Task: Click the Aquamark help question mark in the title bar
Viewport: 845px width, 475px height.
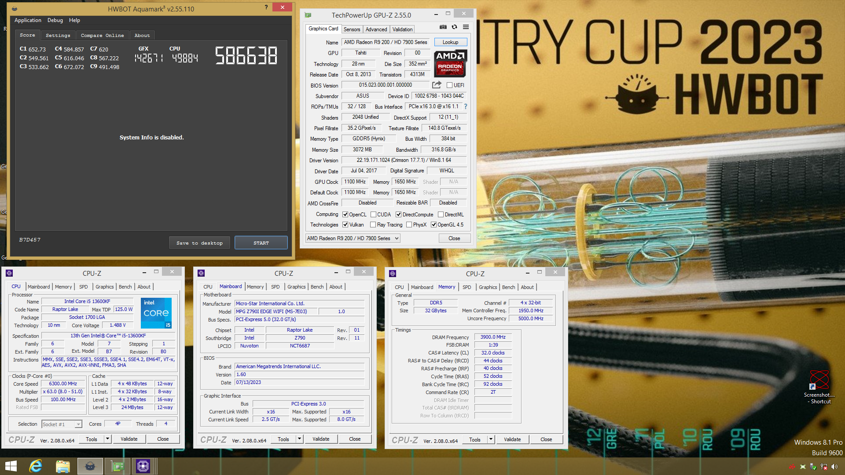Action: [266, 7]
